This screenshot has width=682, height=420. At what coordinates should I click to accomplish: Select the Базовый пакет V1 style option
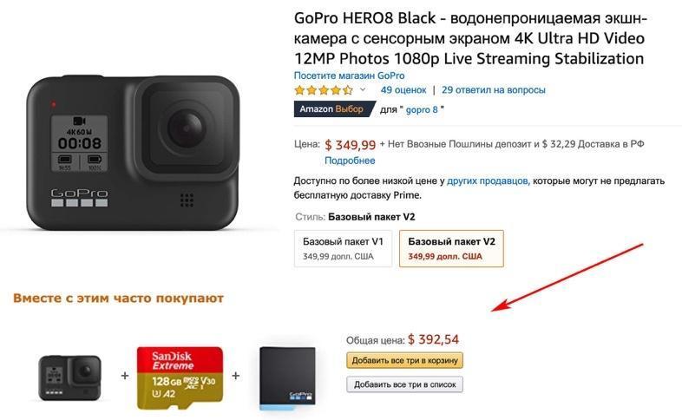(x=344, y=248)
